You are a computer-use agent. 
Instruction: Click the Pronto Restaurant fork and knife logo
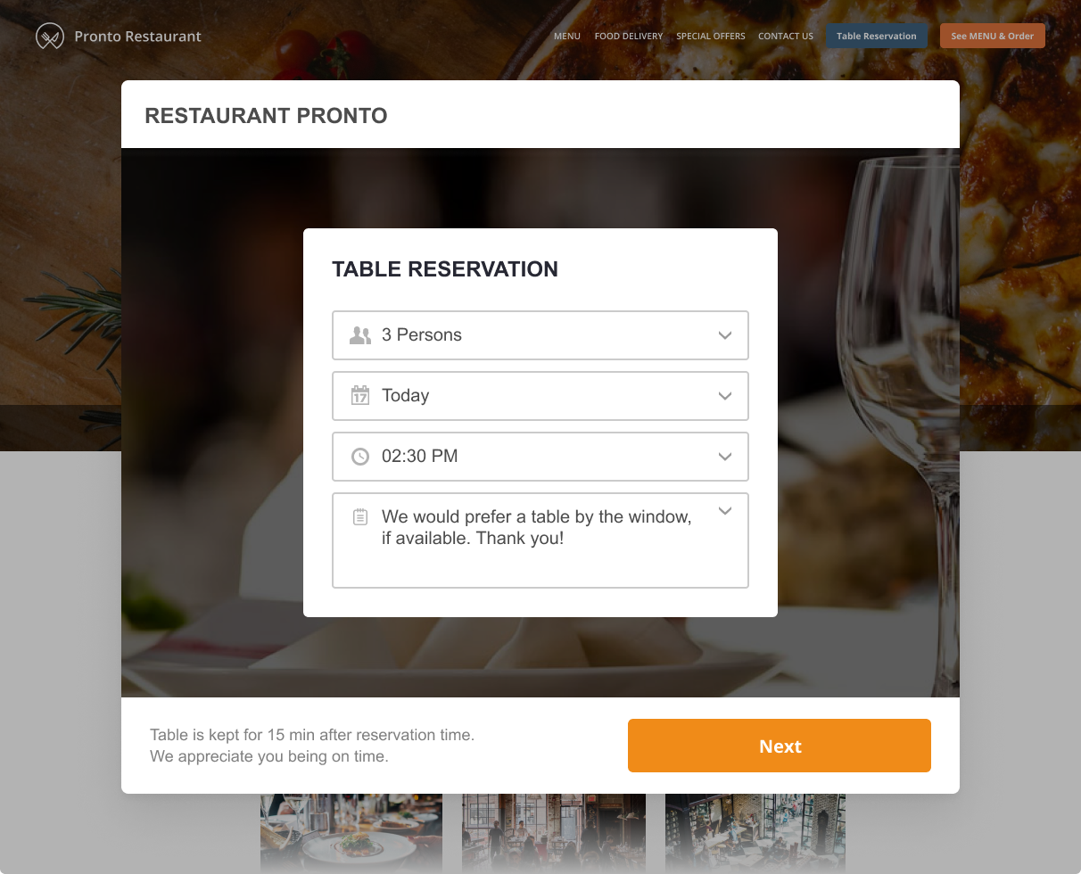50,36
